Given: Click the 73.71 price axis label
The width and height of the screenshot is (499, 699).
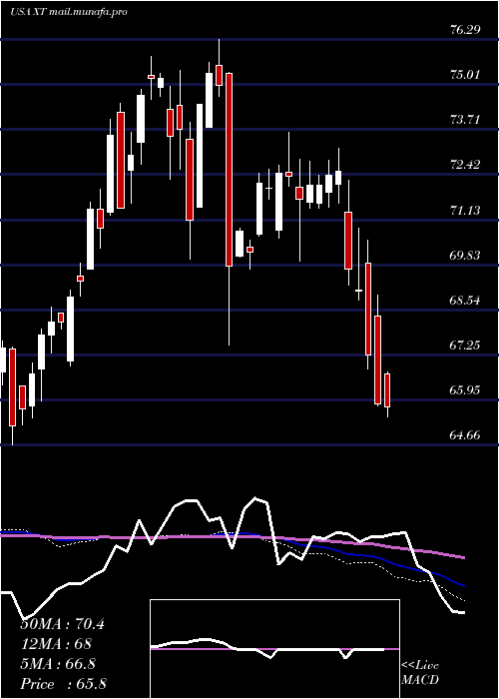Looking at the screenshot, I should click(465, 120).
